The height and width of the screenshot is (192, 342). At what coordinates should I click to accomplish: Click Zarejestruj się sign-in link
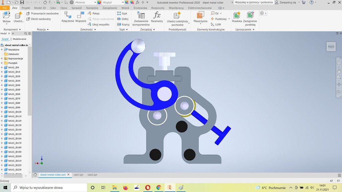click(x=285, y=2)
